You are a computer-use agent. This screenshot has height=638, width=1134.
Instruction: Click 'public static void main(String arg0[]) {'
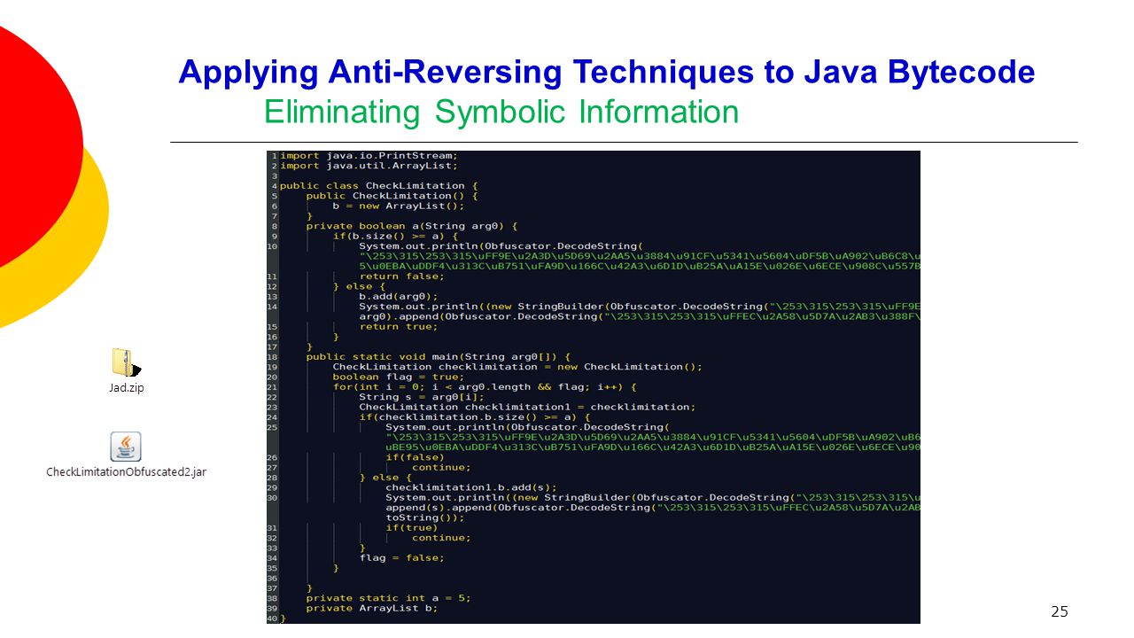tap(439, 356)
